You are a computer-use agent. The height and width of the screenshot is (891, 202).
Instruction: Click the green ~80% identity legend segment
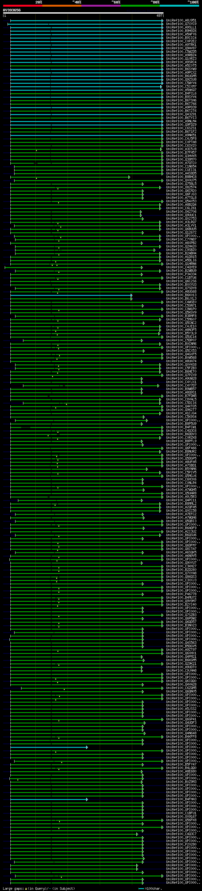click(140, 6)
